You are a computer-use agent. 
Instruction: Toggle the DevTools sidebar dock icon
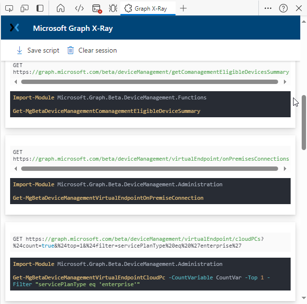(40, 8)
